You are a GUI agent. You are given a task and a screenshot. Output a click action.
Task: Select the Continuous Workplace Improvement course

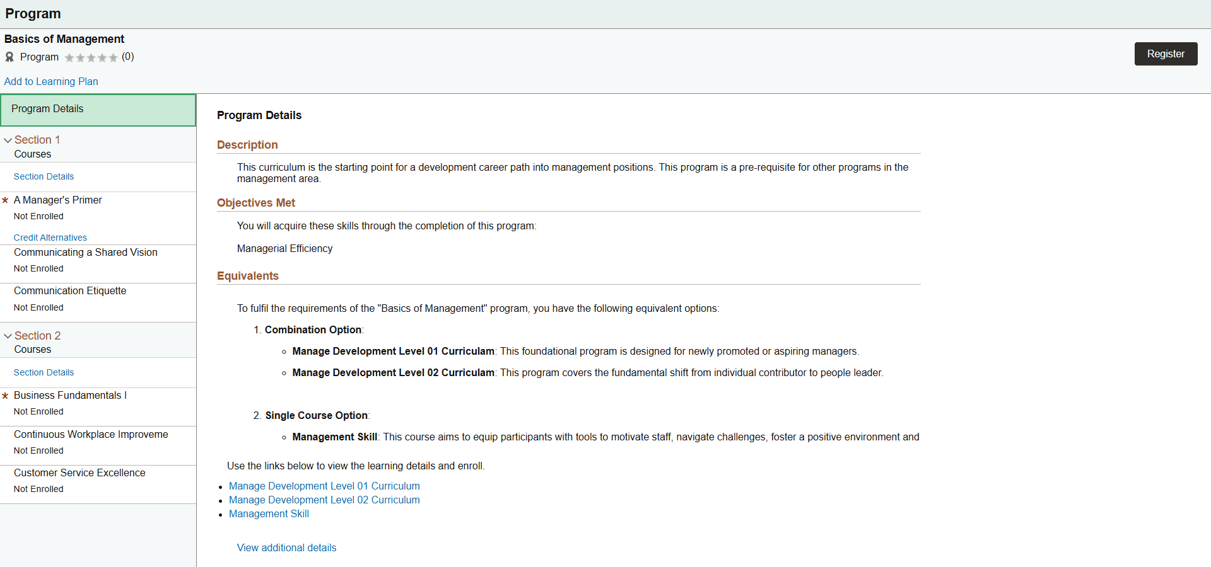91,434
